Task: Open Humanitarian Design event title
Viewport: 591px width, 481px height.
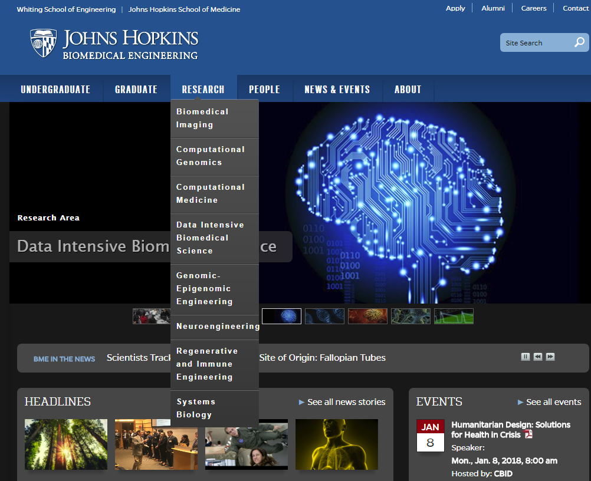Action: 511,430
